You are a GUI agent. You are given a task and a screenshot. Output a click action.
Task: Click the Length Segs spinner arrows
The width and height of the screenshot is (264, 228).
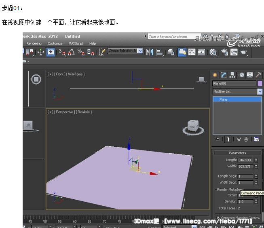pos(256,176)
